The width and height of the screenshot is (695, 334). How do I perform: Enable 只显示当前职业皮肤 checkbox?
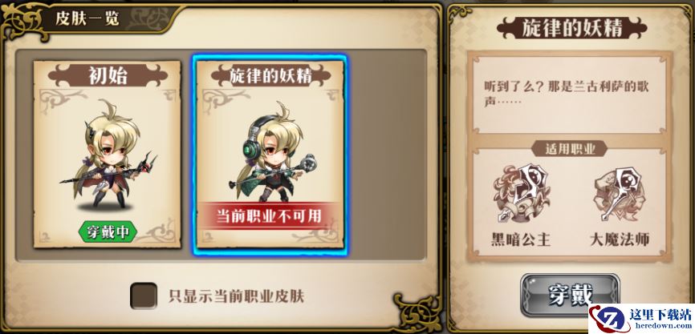144,296
